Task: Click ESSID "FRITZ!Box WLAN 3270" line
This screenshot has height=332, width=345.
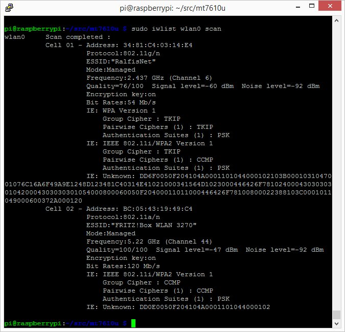Action: [142, 225]
